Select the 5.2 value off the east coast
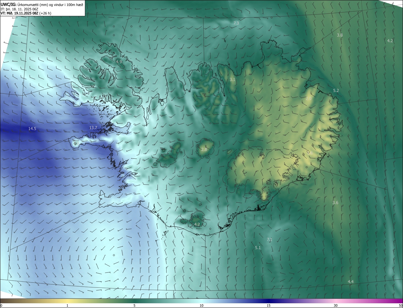This screenshot has height=308, width=403. click(x=336, y=91)
